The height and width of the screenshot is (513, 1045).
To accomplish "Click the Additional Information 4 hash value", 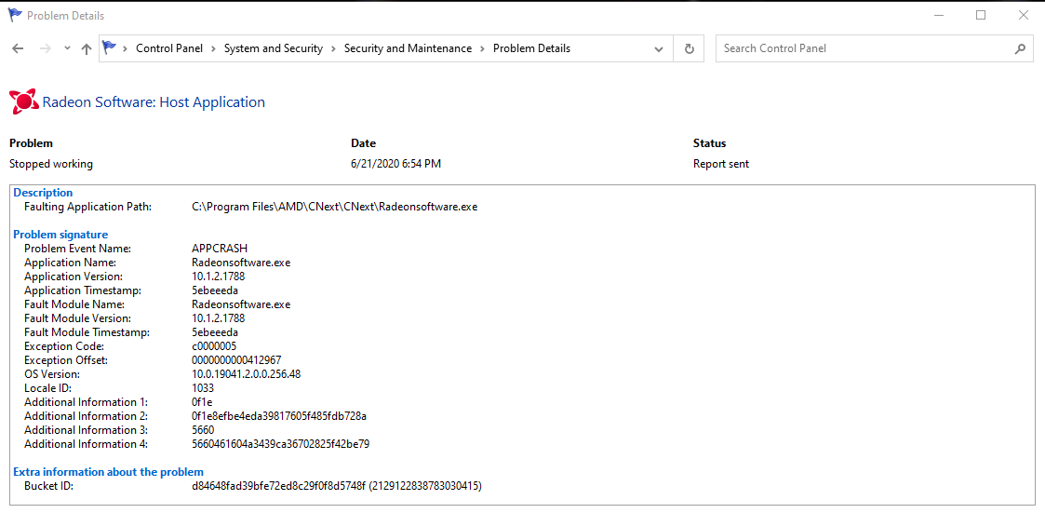I will (281, 444).
